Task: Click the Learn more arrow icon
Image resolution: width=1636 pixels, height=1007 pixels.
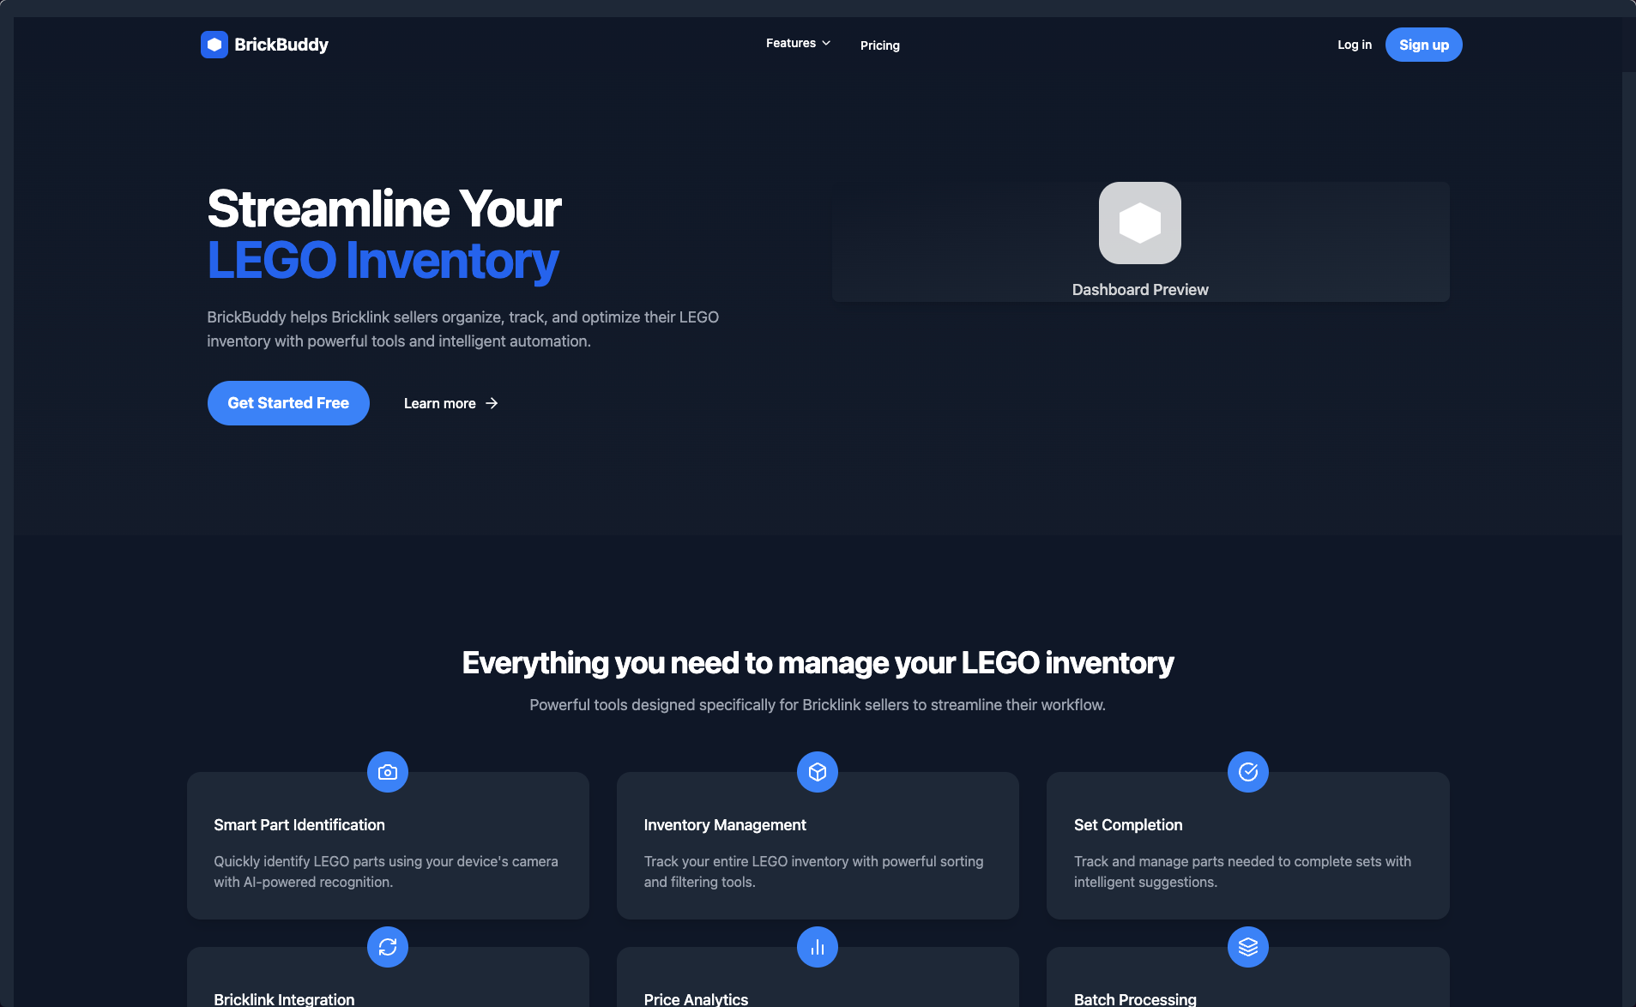Action: tap(492, 403)
